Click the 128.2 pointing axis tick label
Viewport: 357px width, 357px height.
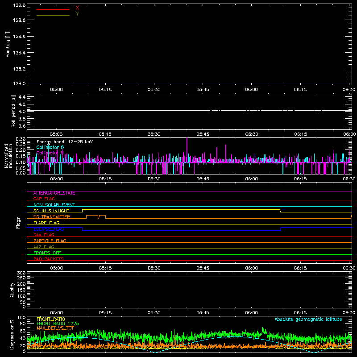click(x=19, y=69)
